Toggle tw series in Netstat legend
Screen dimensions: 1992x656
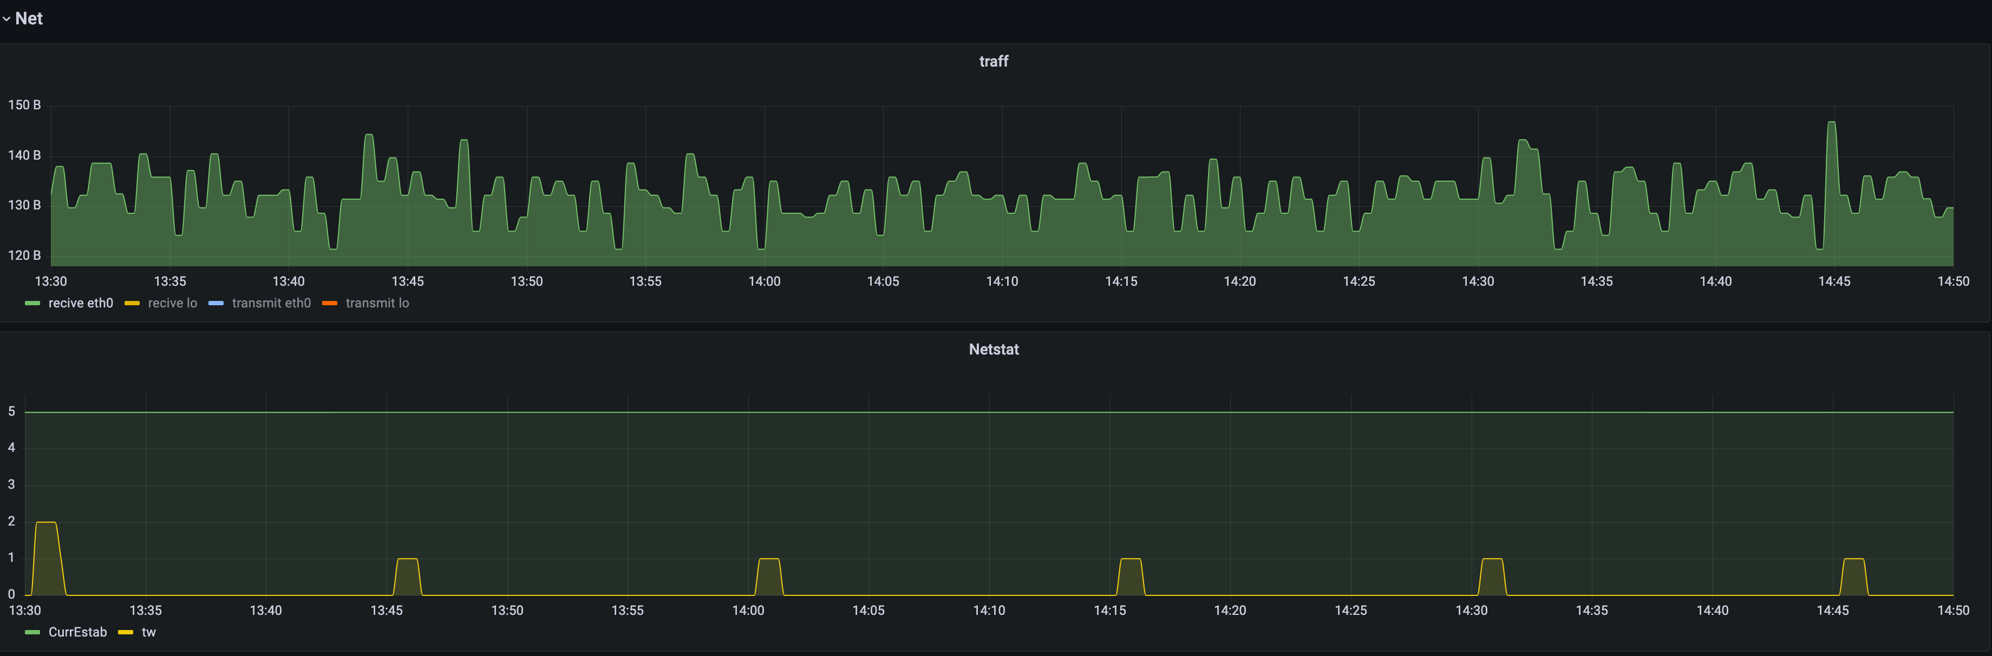(x=149, y=632)
